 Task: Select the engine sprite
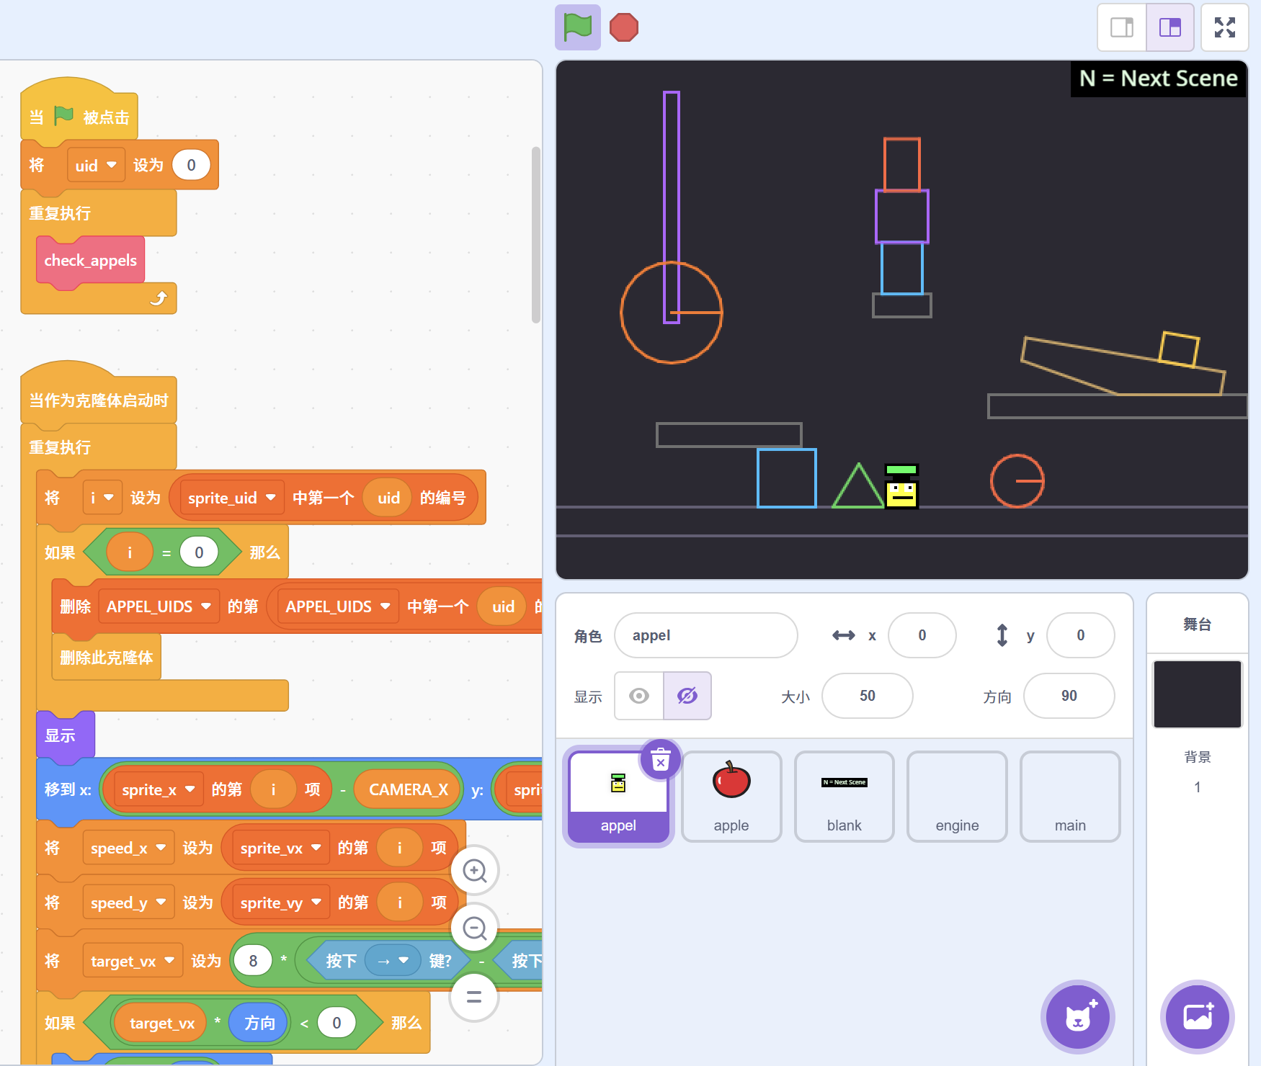point(956,796)
